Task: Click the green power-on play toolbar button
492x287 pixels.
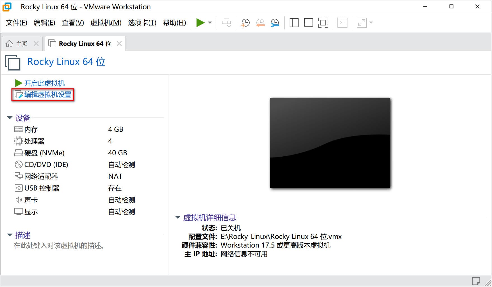Action: point(200,23)
